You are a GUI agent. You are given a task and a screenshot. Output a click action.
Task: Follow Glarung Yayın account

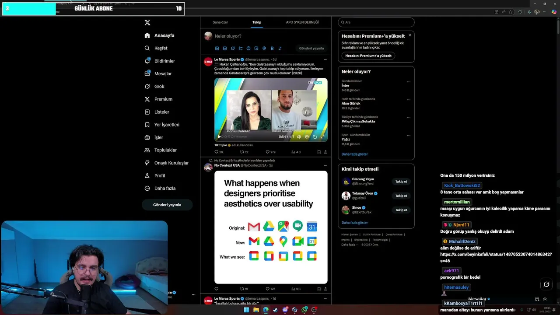[401, 182]
